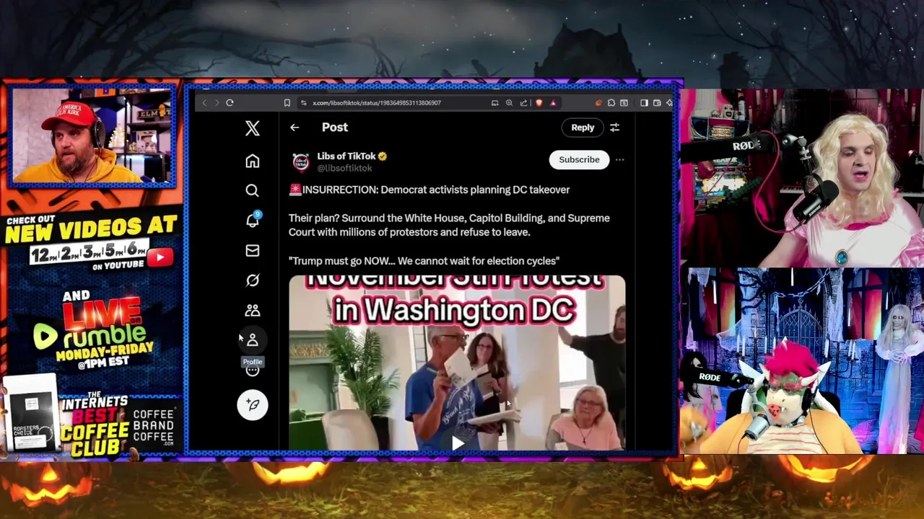Click the orange extension icon in the browser toolbar

(x=598, y=103)
